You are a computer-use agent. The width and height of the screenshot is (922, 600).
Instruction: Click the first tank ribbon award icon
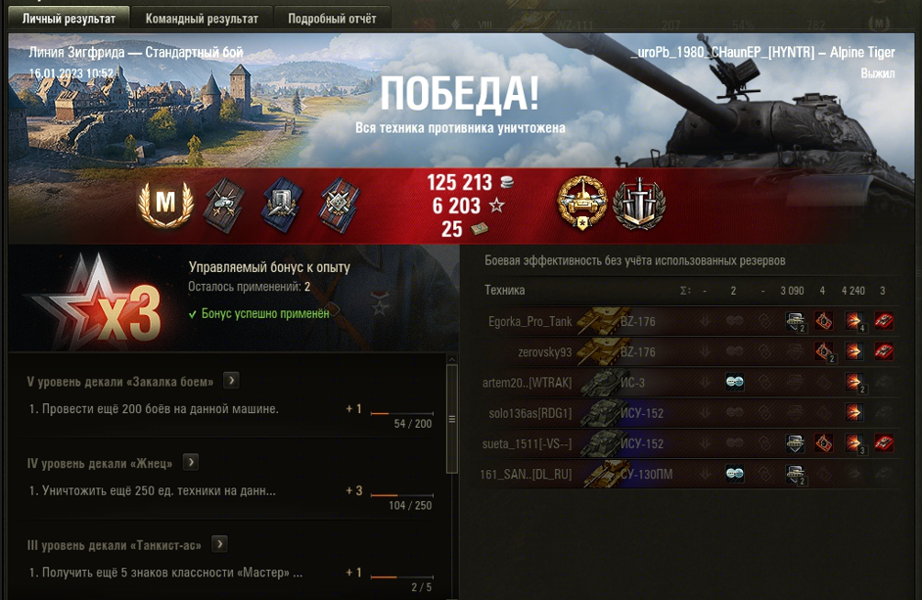pos(224,206)
